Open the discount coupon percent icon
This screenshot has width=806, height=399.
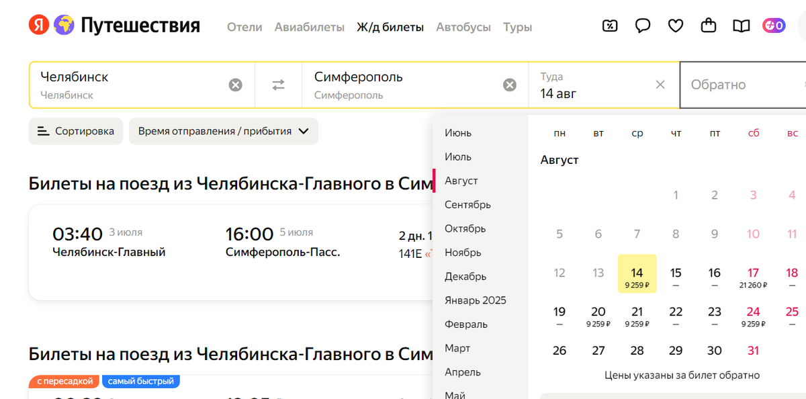point(609,26)
